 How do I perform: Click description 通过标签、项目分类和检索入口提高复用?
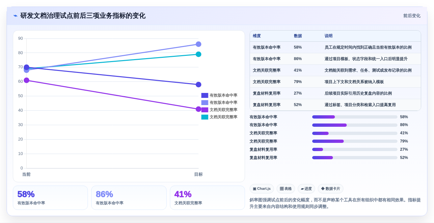point(360,105)
